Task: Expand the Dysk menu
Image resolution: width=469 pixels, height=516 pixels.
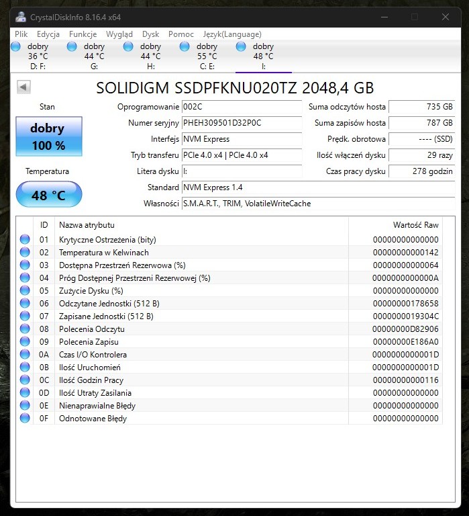Action: coord(150,34)
